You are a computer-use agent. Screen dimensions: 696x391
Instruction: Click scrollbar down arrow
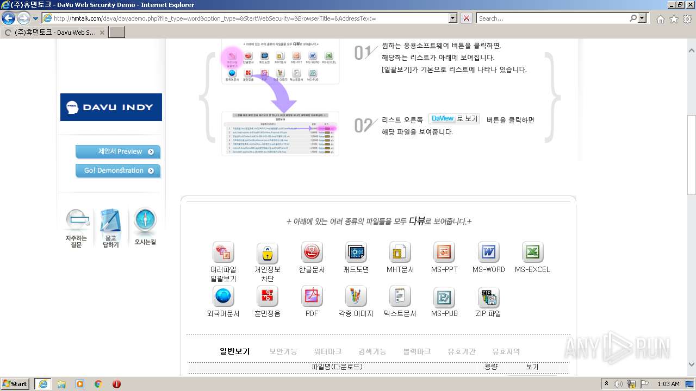tap(691, 364)
